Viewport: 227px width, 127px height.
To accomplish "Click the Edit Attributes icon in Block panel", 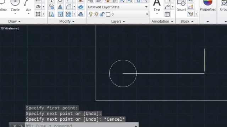I will coord(191,14).
